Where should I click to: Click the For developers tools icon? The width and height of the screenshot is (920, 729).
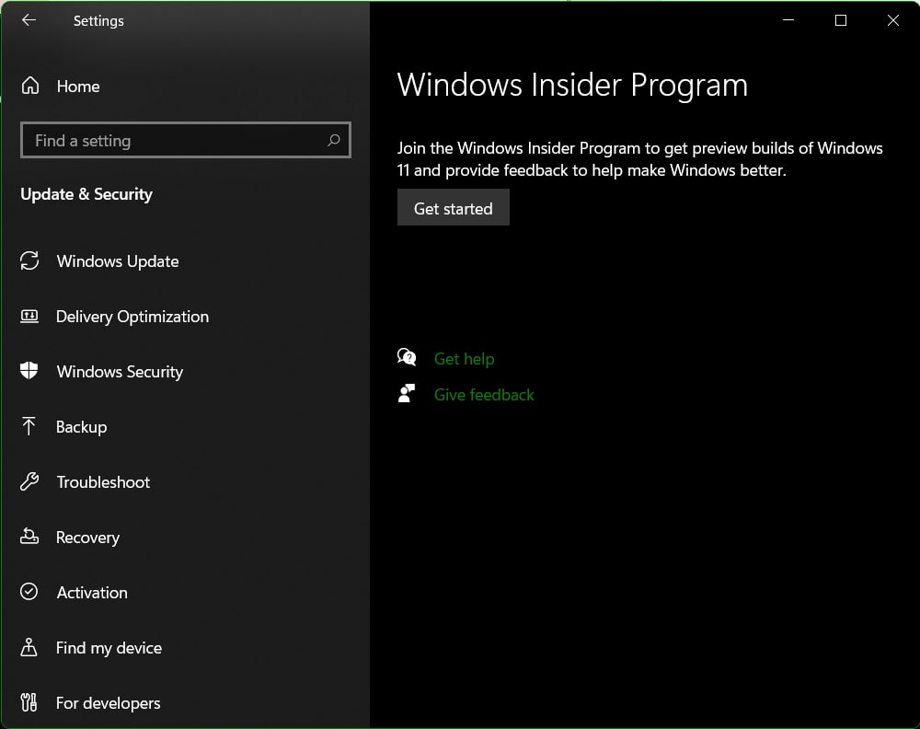pyautogui.click(x=29, y=702)
